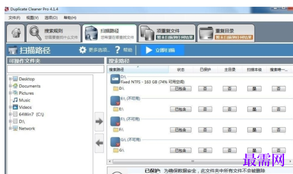Viewport: 293px width, 174px height.
Task: Click the 主目录 column header
Action: [229, 70]
